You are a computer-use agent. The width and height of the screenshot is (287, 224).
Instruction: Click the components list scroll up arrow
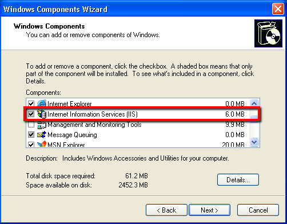coord(254,103)
